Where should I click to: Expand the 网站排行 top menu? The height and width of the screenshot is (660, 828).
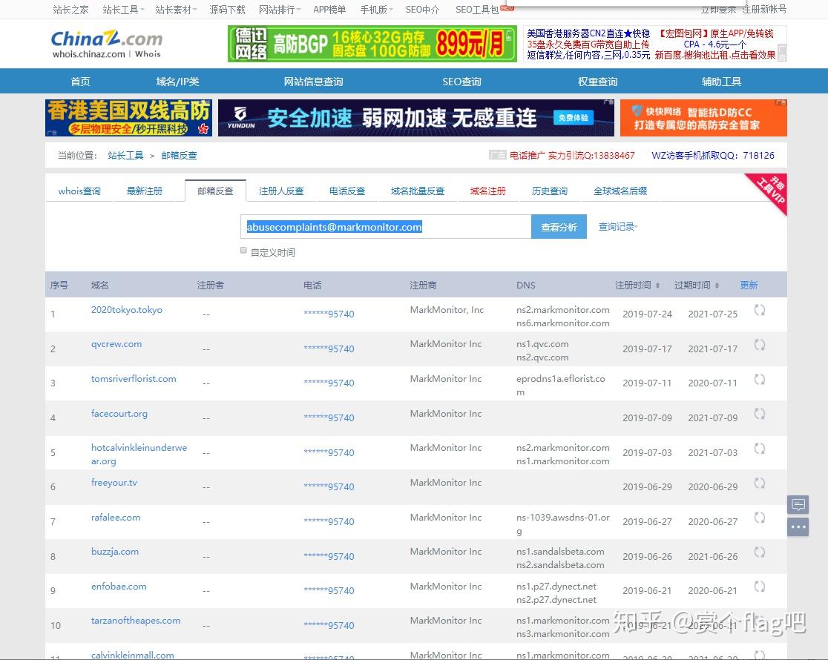280,10
